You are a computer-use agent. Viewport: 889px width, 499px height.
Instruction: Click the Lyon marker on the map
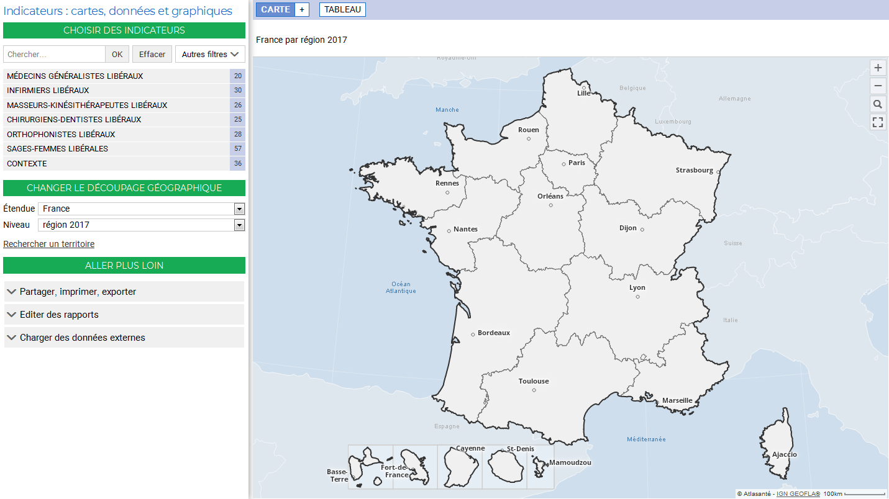[637, 297]
